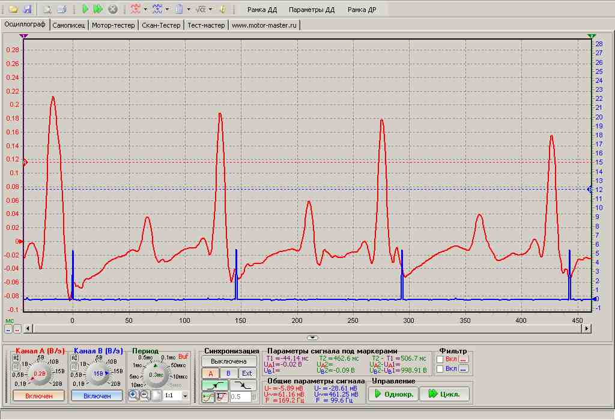Viewport: 615px width, 420px height.
Task: Enable channel A filter checkbox
Action: (x=440, y=359)
